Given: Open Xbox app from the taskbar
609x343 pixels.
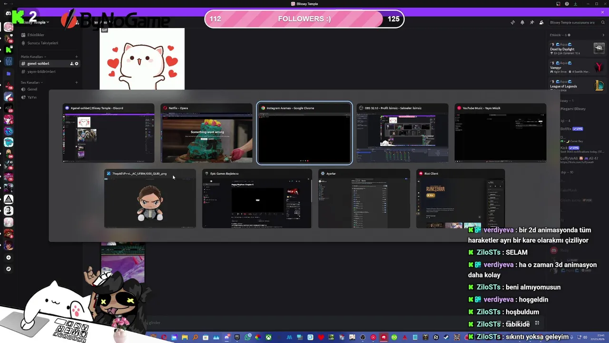Looking at the screenshot, I should pos(268,338).
